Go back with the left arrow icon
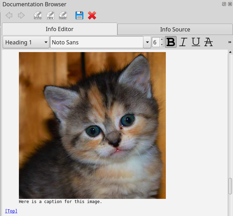Viewport: 233px width, 216px height. 9,15
